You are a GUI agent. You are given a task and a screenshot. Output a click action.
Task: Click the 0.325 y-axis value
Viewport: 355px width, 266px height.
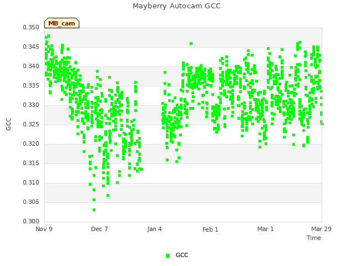pos(31,124)
